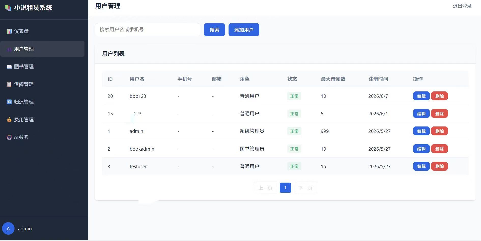
Task: Go to 图书管理 section
Action: pyautogui.click(x=42, y=67)
